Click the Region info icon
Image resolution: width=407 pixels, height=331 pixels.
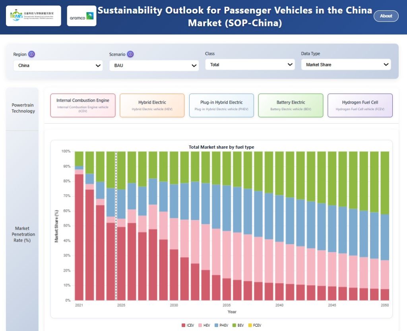pyautogui.click(x=32, y=54)
